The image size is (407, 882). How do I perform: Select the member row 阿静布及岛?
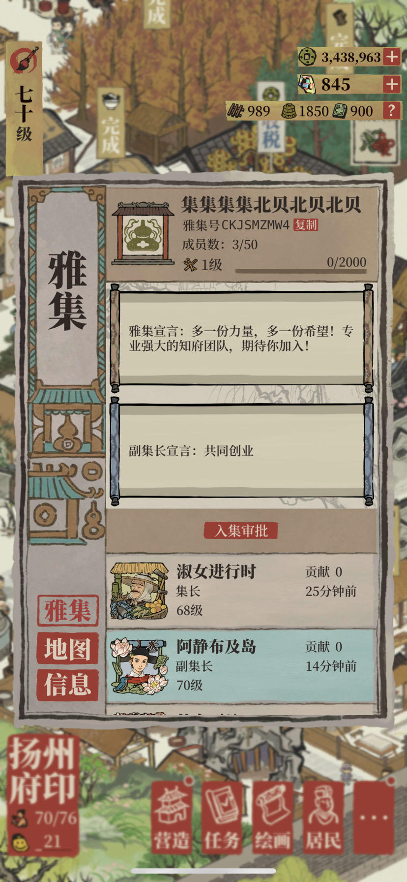241,665
